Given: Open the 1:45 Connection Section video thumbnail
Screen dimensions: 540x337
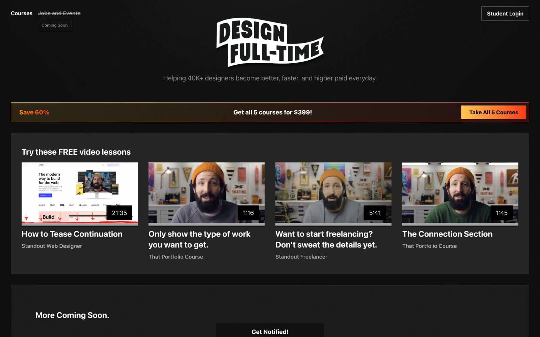Looking at the screenshot, I should point(460,194).
